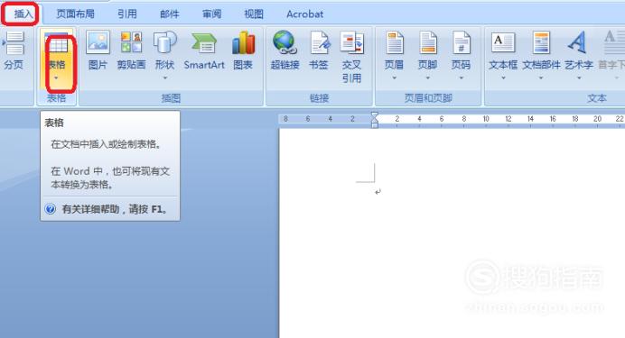Expand the 表格 dropdown arrow
Viewport: 625px width, 338px height.
point(56,78)
